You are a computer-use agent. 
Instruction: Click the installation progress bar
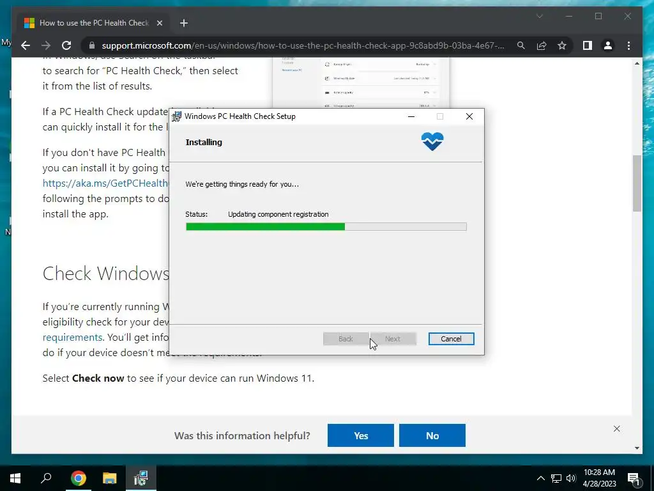tap(326, 227)
